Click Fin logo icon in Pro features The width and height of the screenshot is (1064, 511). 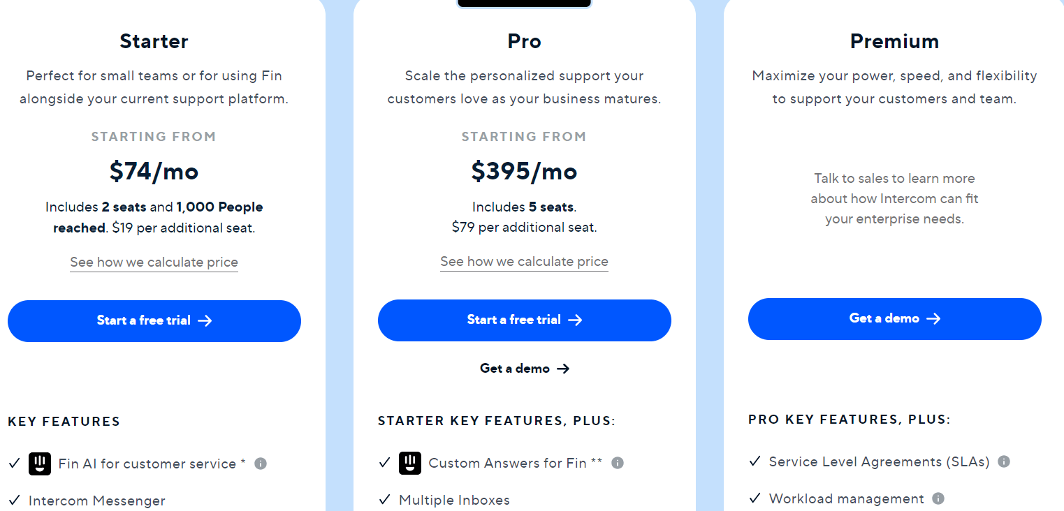410,463
